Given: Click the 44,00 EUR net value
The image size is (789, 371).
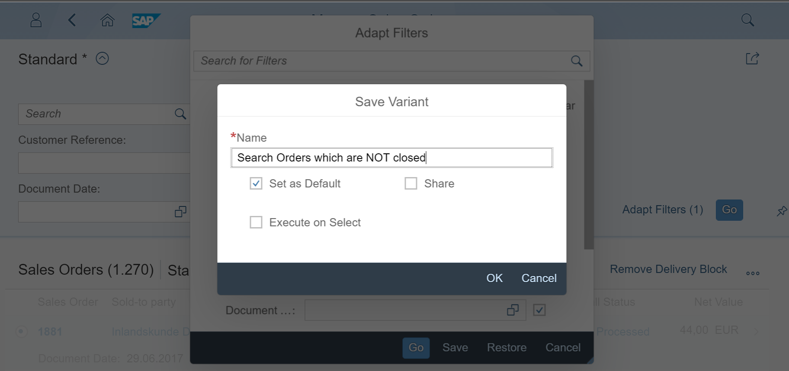Looking at the screenshot, I should pos(709,330).
